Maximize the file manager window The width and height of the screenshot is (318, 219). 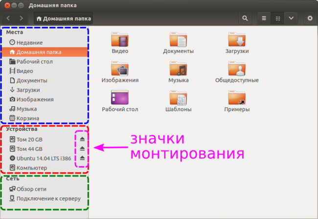tap(21, 5)
